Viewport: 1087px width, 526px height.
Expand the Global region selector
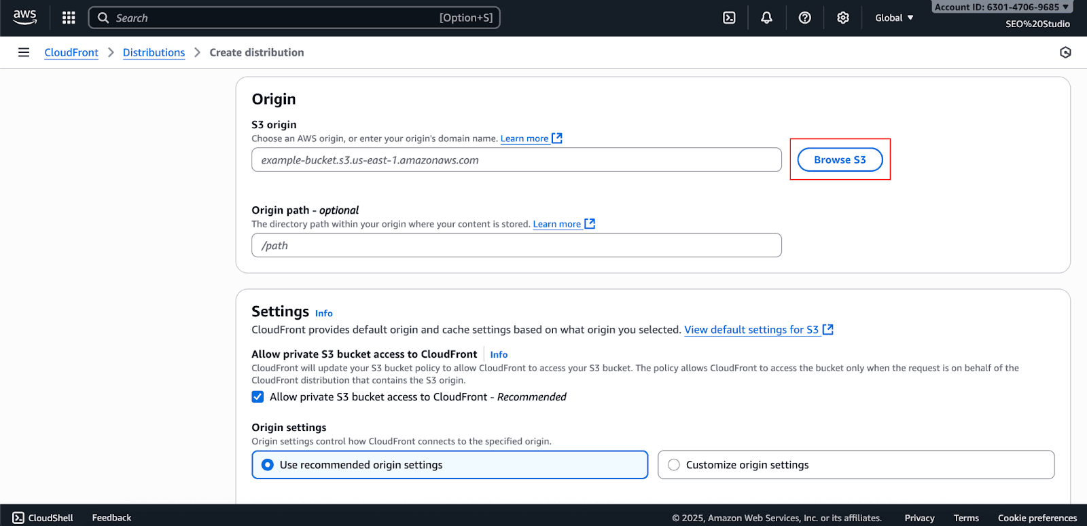(x=894, y=18)
